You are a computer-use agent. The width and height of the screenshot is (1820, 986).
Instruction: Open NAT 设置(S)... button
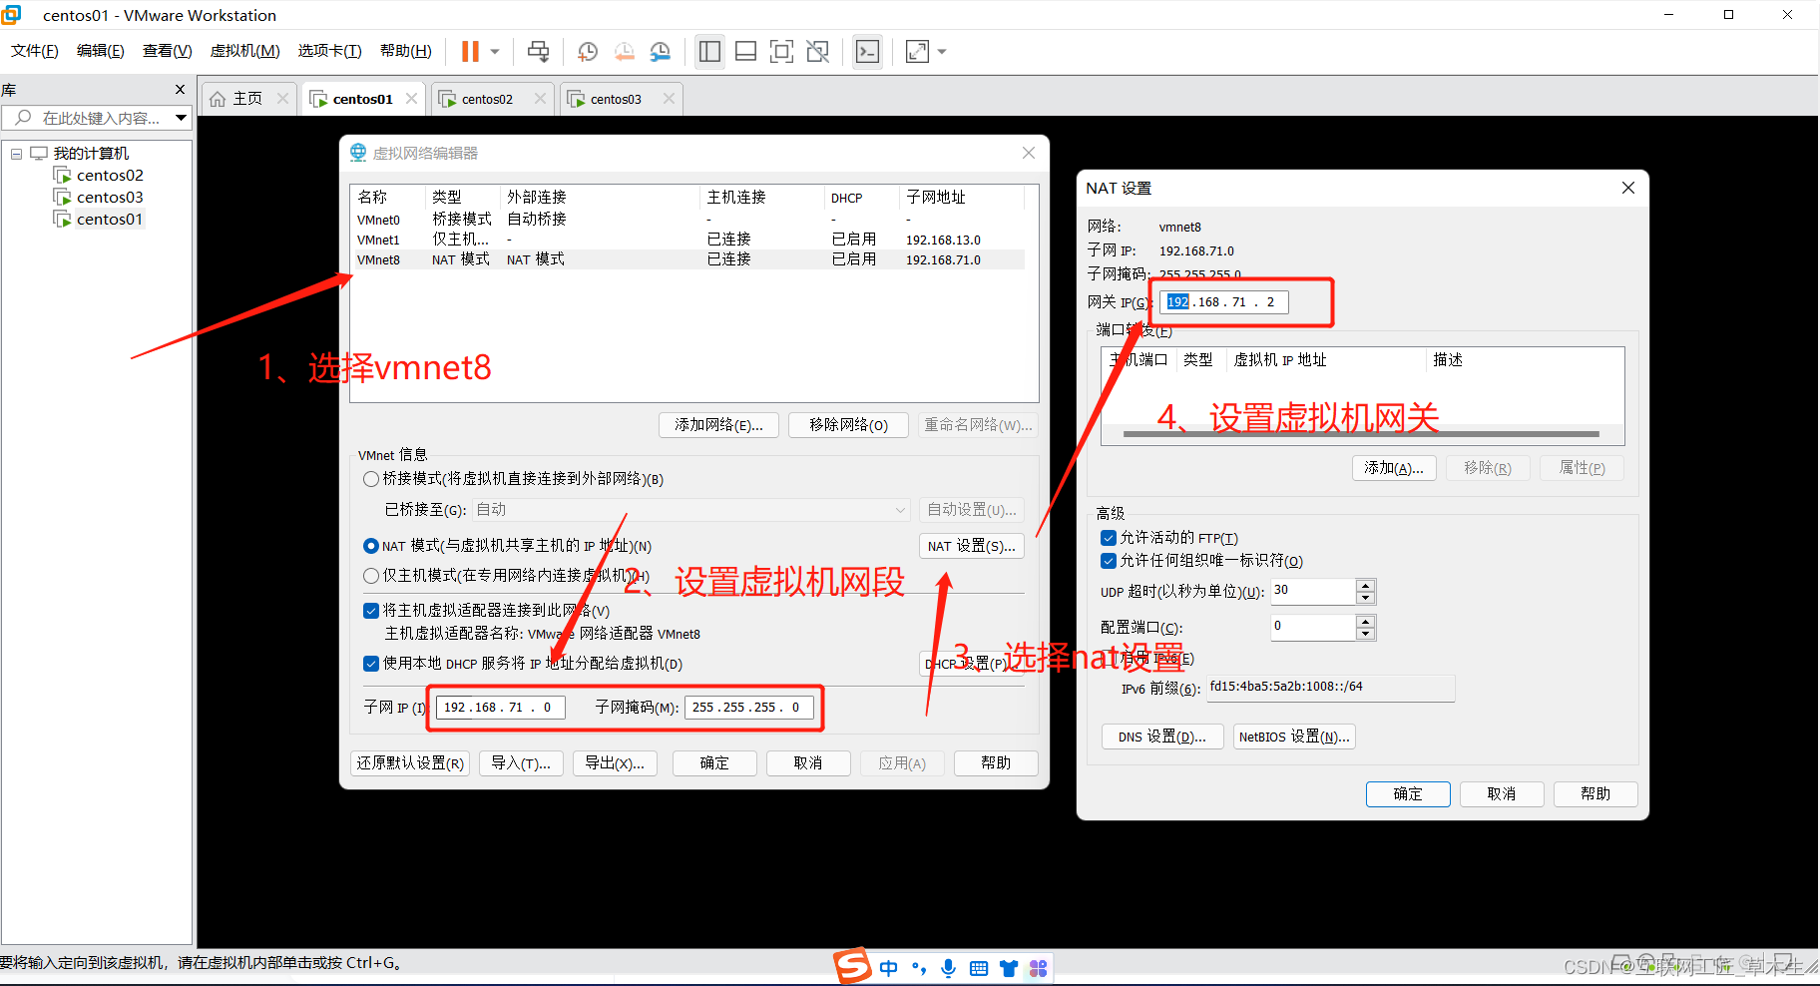[972, 546]
